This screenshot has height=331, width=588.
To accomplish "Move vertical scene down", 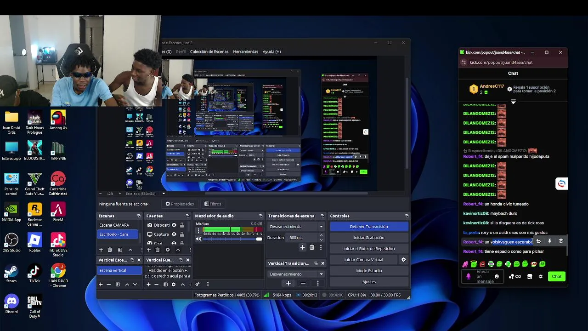I will click(135, 285).
